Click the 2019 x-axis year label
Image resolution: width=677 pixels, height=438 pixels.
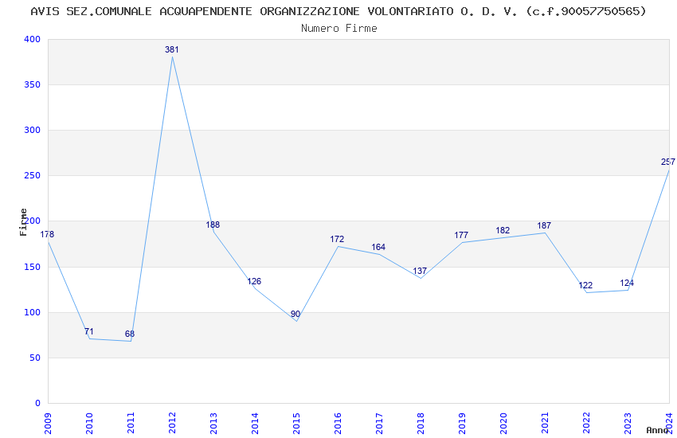click(463, 424)
